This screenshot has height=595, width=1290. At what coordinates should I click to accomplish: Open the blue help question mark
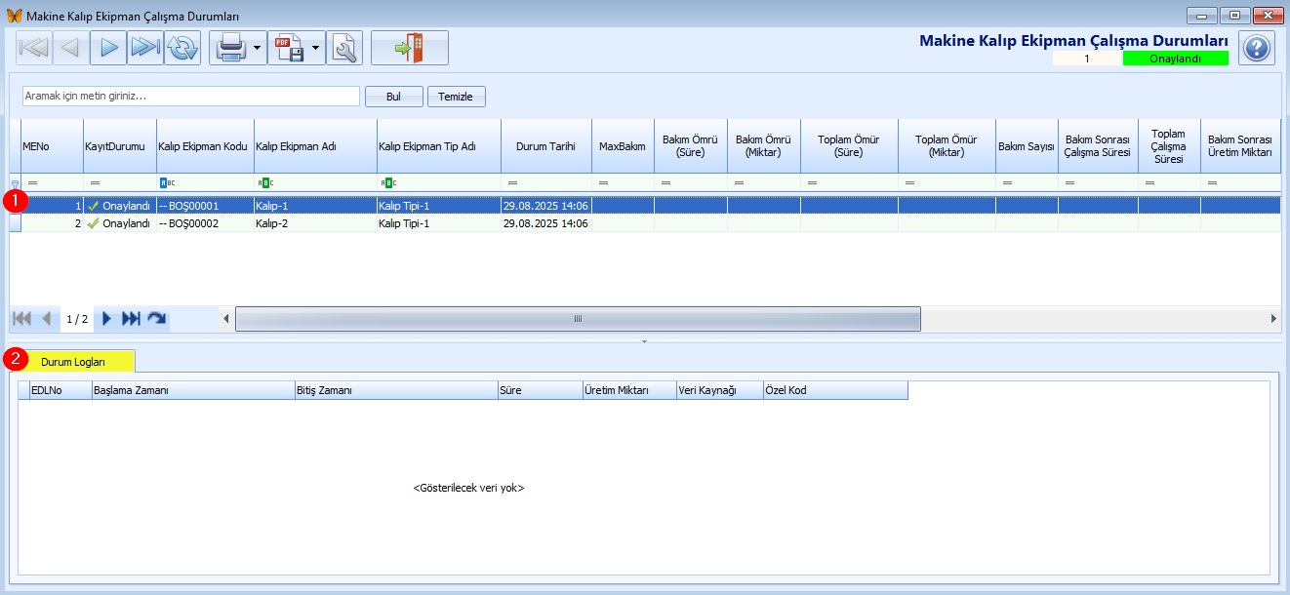click(1257, 48)
